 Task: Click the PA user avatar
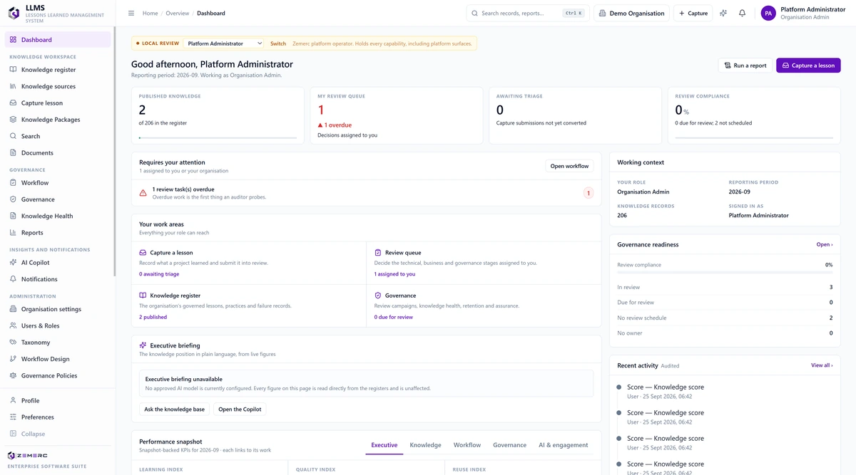click(768, 13)
